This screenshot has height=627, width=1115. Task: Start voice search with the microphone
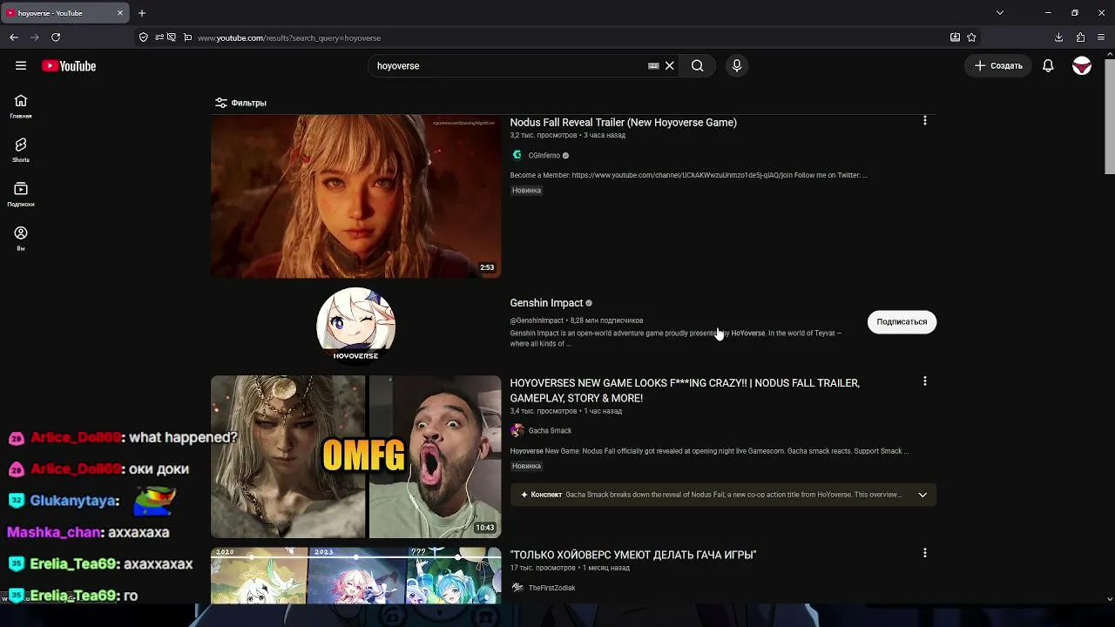point(737,66)
